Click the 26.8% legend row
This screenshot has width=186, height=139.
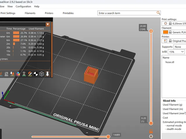coord(25,36)
